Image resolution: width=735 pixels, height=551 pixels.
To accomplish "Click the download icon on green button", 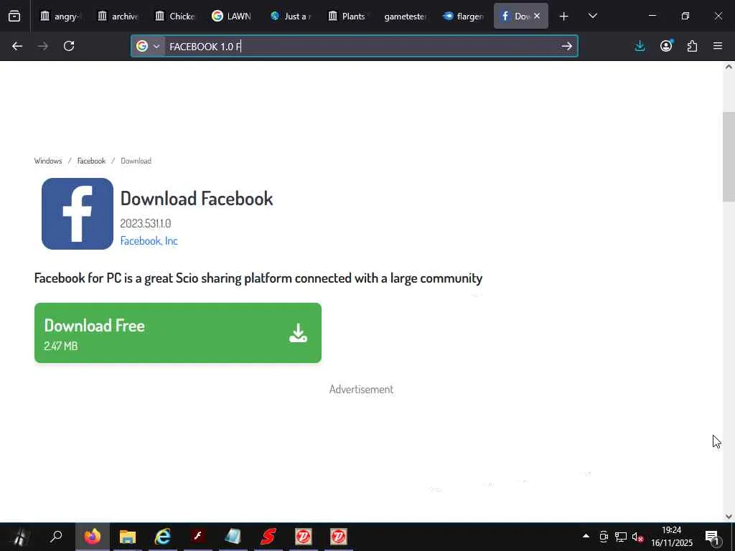I will coord(298,333).
